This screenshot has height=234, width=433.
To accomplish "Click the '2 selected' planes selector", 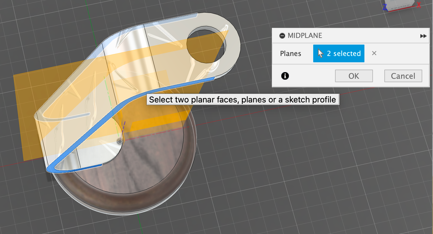I will [x=339, y=53].
